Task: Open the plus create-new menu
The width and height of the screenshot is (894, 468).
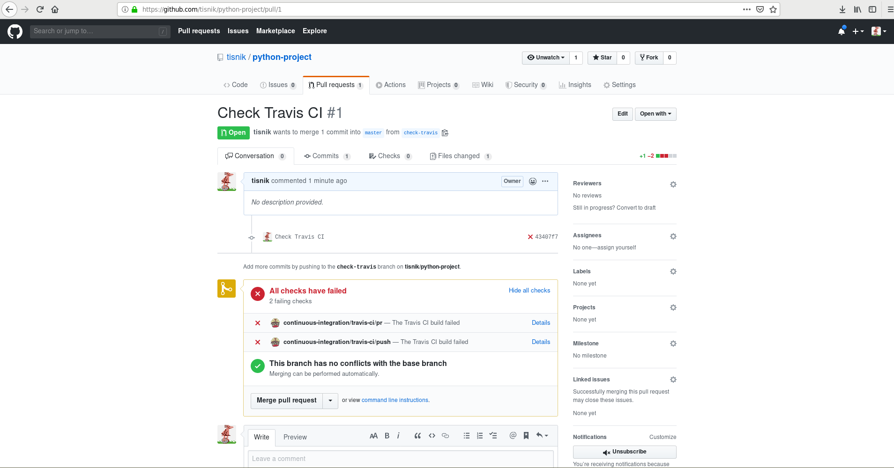Action: click(x=858, y=31)
